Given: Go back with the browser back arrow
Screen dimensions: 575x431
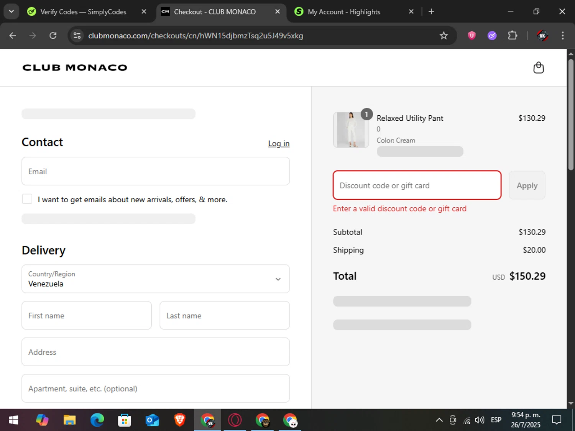Looking at the screenshot, I should click(x=13, y=36).
